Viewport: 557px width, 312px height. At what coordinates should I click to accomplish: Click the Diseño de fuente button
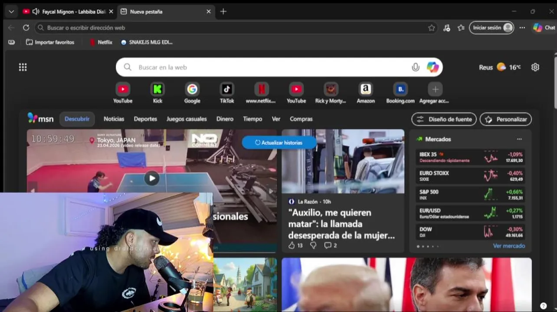click(444, 119)
